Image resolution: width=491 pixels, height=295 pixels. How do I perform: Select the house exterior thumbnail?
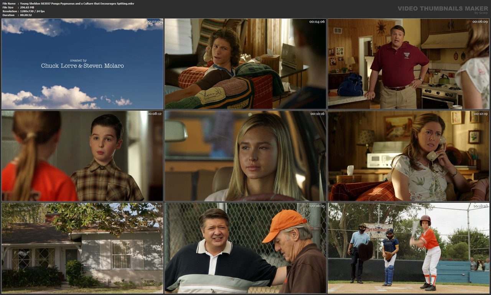click(82, 248)
